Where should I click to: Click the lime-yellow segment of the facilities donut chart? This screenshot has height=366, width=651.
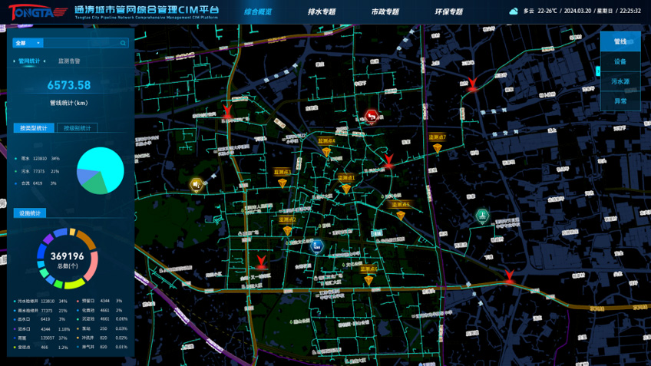click(x=74, y=283)
